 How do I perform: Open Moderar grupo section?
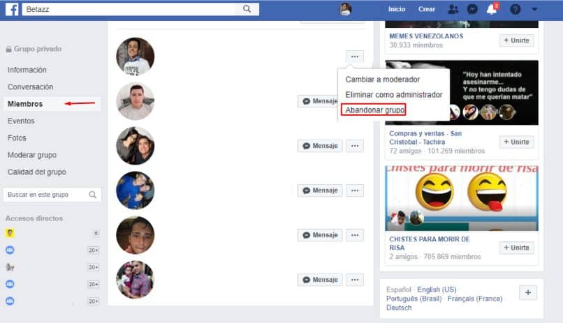pos(32,156)
